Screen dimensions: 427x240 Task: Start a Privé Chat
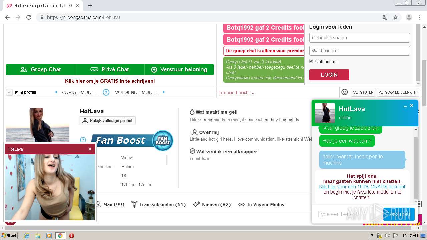tap(110, 69)
